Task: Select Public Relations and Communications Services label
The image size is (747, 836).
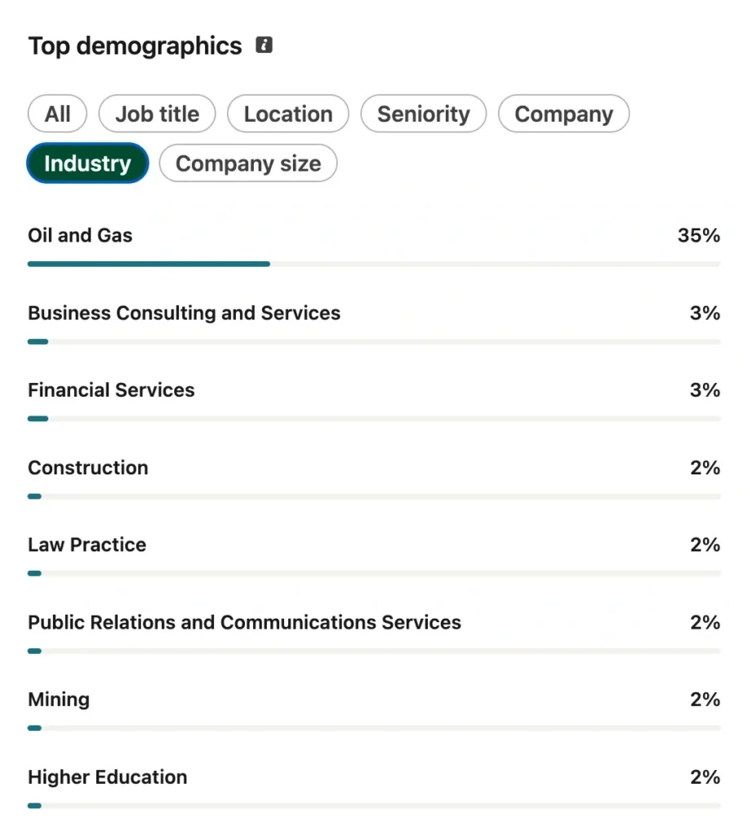Action: pos(244,622)
